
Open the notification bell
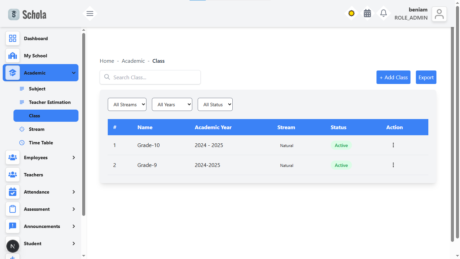point(383,13)
